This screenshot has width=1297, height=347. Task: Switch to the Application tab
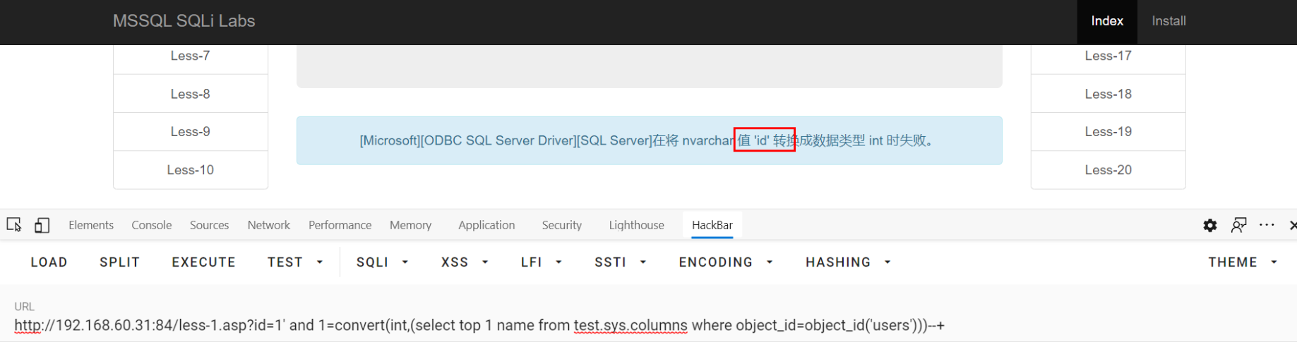tap(486, 225)
